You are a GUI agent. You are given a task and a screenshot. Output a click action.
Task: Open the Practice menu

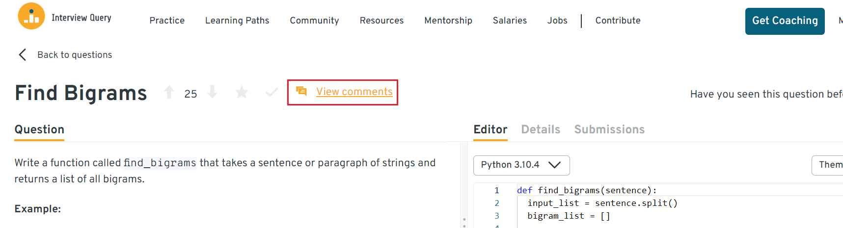coord(167,21)
